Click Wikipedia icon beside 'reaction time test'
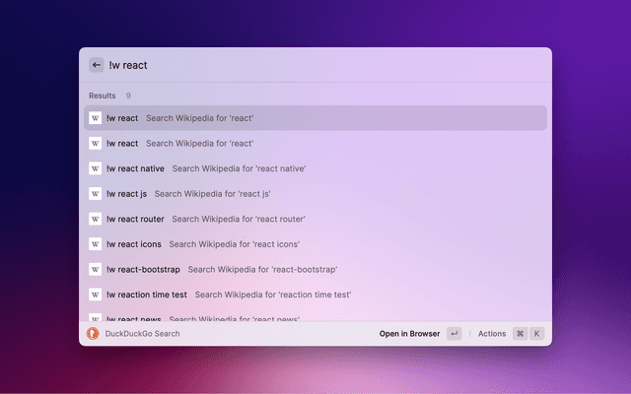631x394 pixels. coord(96,295)
